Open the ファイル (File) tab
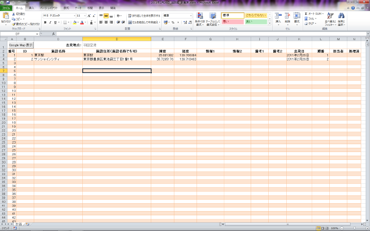This screenshot has width=370, height=231. pos(6,8)
